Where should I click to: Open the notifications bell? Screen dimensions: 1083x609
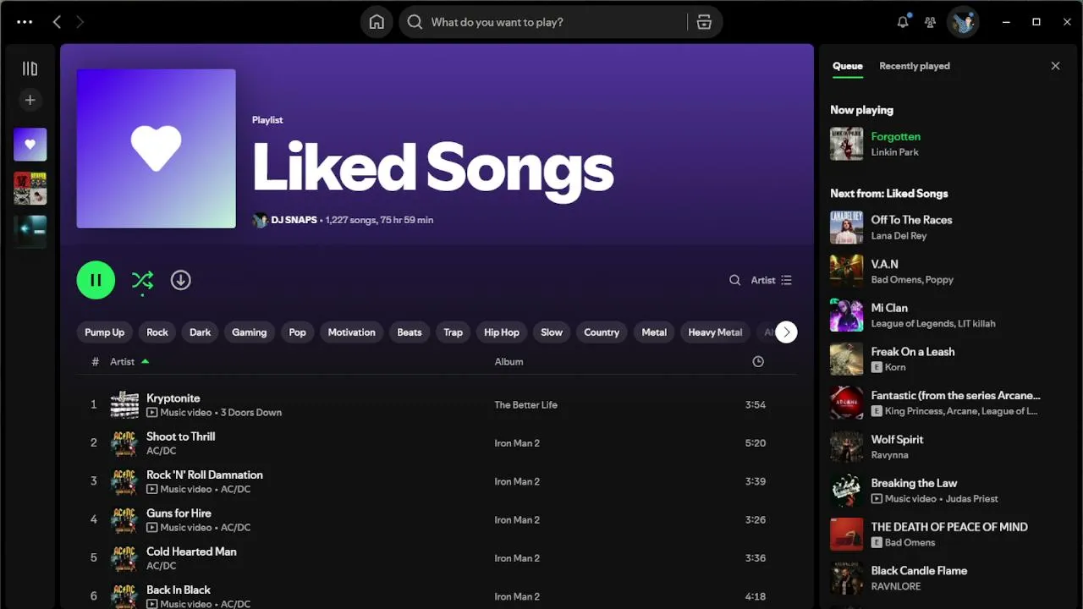(903, 22)
